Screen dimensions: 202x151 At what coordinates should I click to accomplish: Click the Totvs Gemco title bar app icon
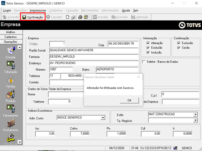(3, 3)
